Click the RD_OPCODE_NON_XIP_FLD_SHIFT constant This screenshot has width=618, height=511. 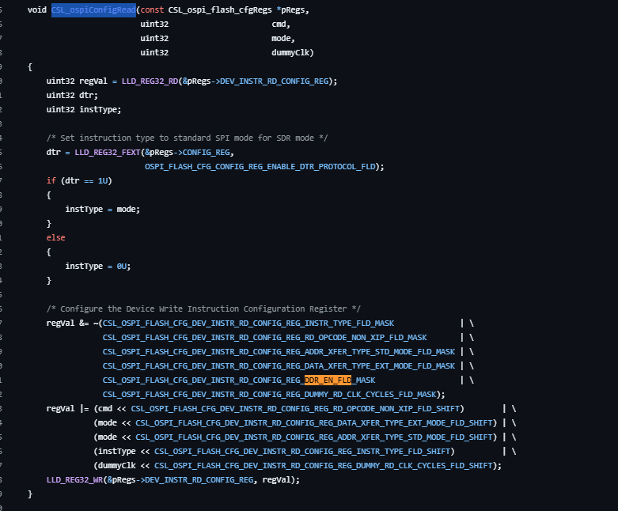[x=295, y=409]
